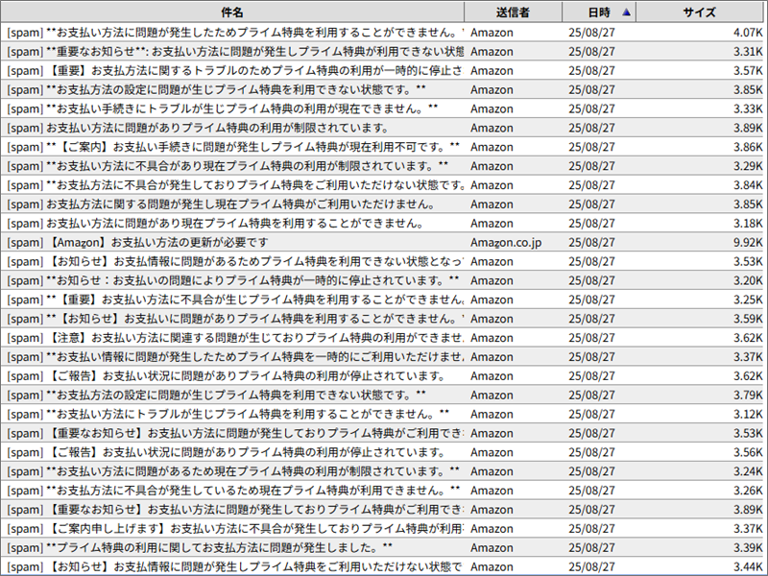This screenshot has width=768, height=576.
Task: Click the 日時 column header label
Action: [x=599, y=12]
